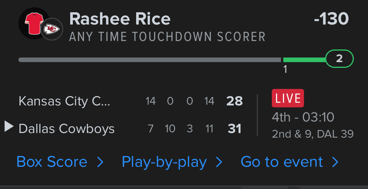368x189 pixels.
Task: Click the chevron next to Go to event
Action: (335, 163)
